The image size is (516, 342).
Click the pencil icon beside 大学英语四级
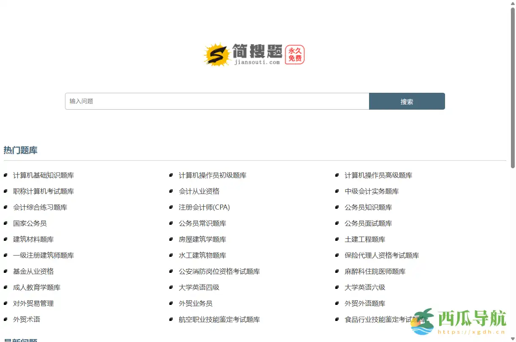171,287
